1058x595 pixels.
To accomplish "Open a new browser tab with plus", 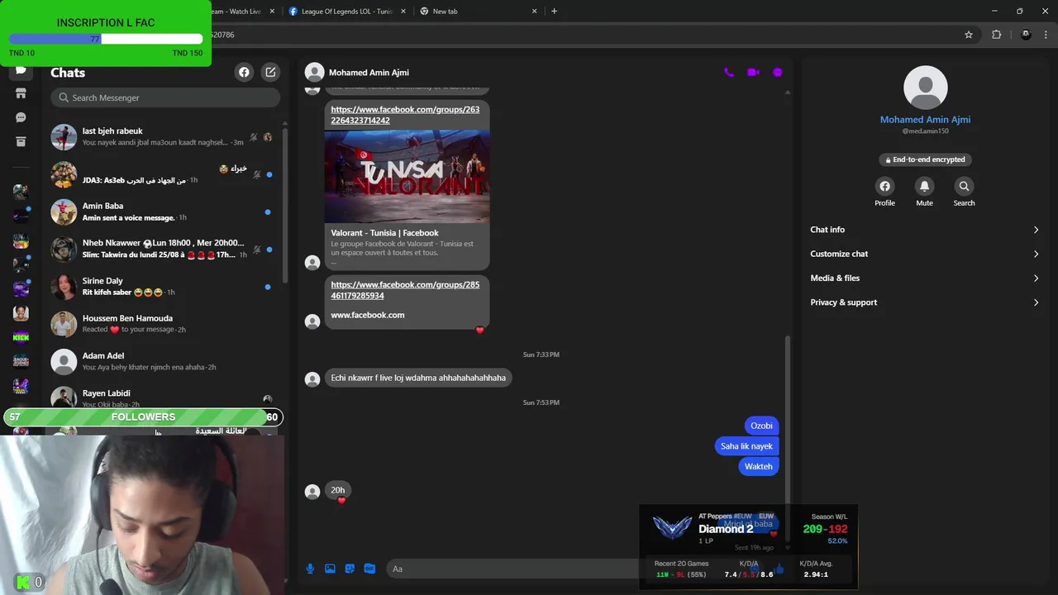I will [x=554, y=11].
